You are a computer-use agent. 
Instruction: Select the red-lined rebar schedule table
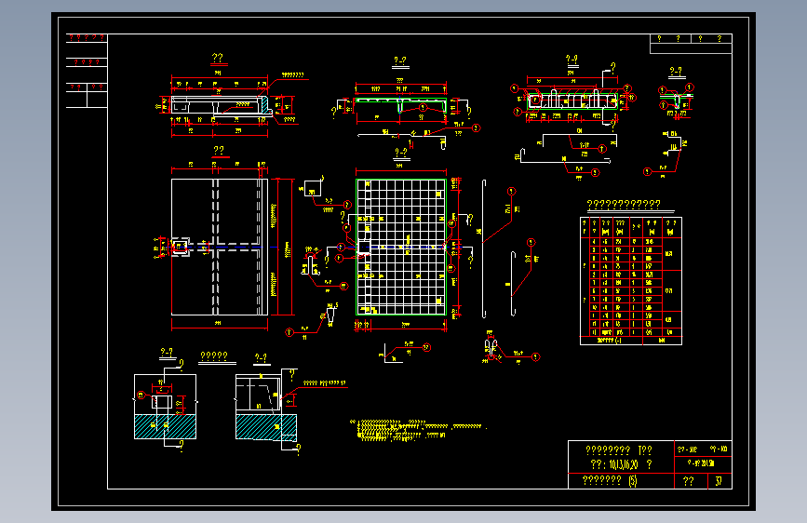(631, 281)
